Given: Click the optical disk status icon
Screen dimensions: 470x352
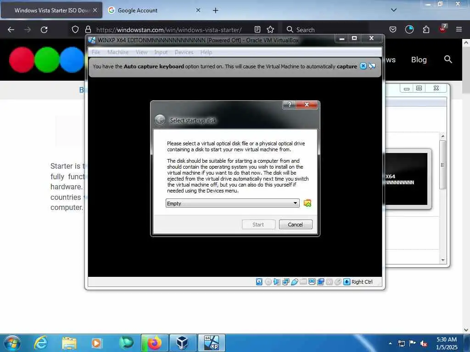Looking at the screenshot, I should (268, 282).
